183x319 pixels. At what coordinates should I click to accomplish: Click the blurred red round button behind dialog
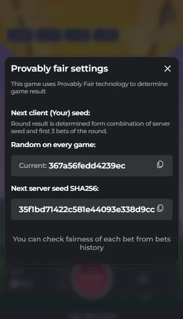coord(92,278)
